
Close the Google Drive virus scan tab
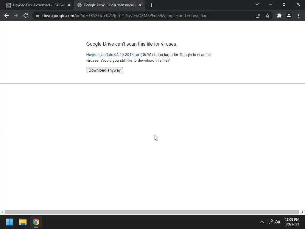click(x=140, y=5)
